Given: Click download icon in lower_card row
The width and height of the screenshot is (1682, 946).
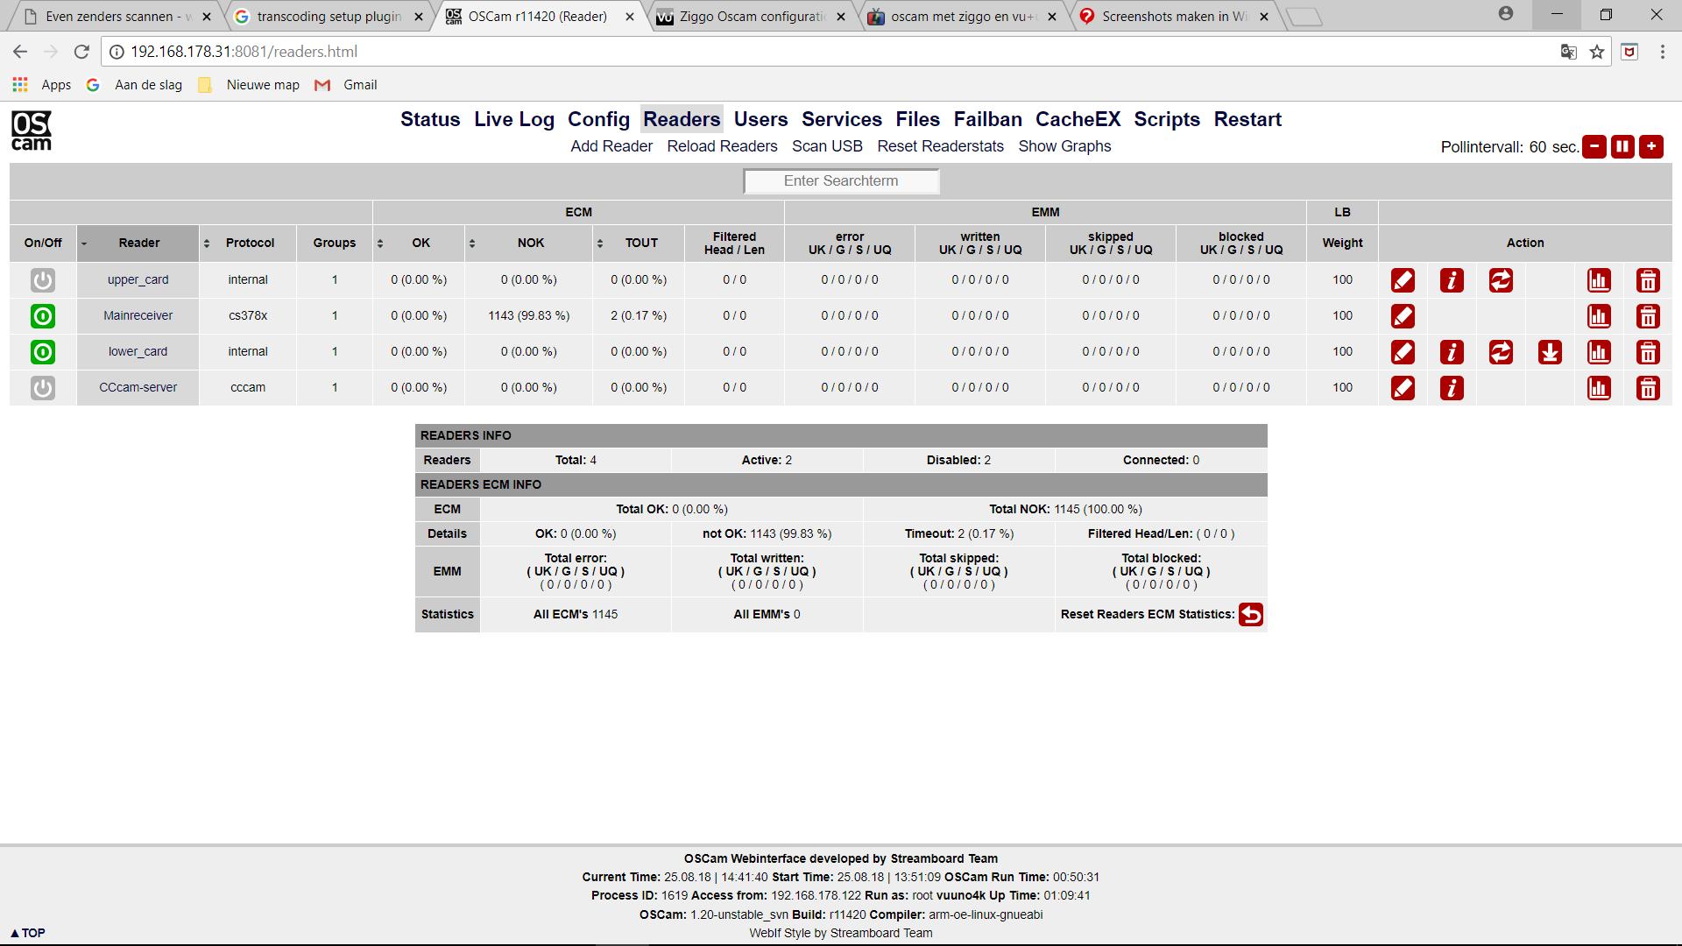Looking at the screenshot, I should (x=1550, y=352).
